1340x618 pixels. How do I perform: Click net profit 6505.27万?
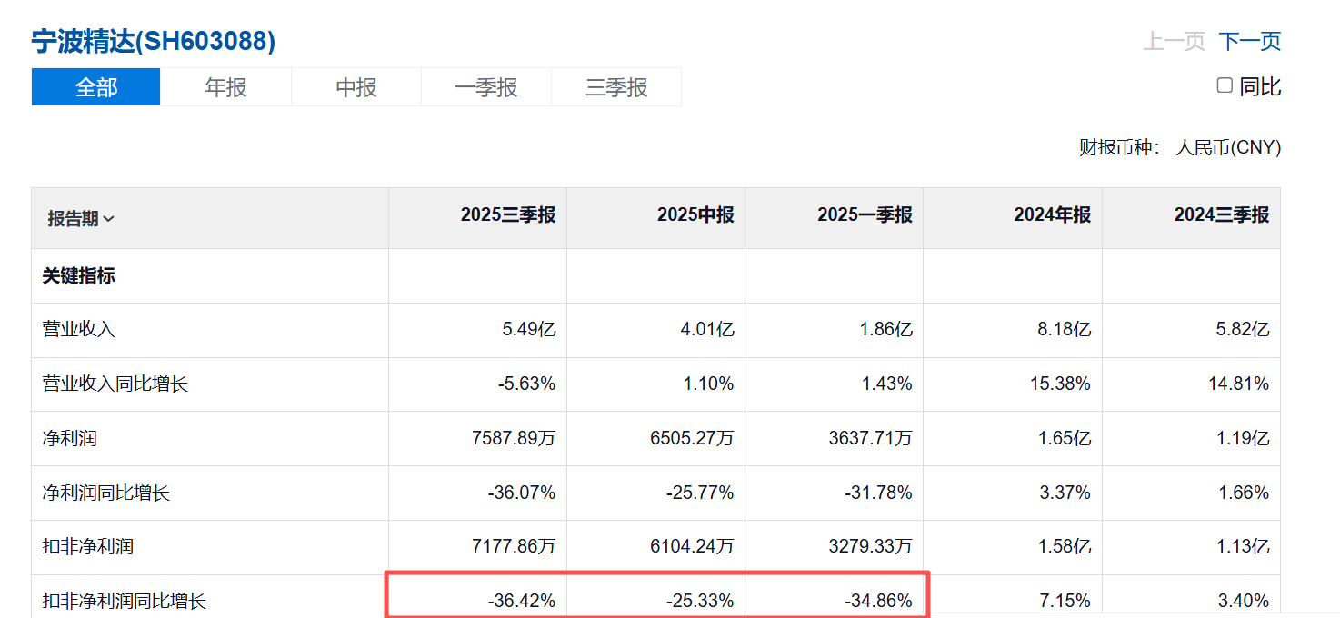click(x=690, y=438)
